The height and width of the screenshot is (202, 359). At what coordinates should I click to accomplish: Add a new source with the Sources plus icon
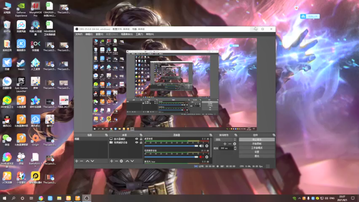click(x=111, y=161)
